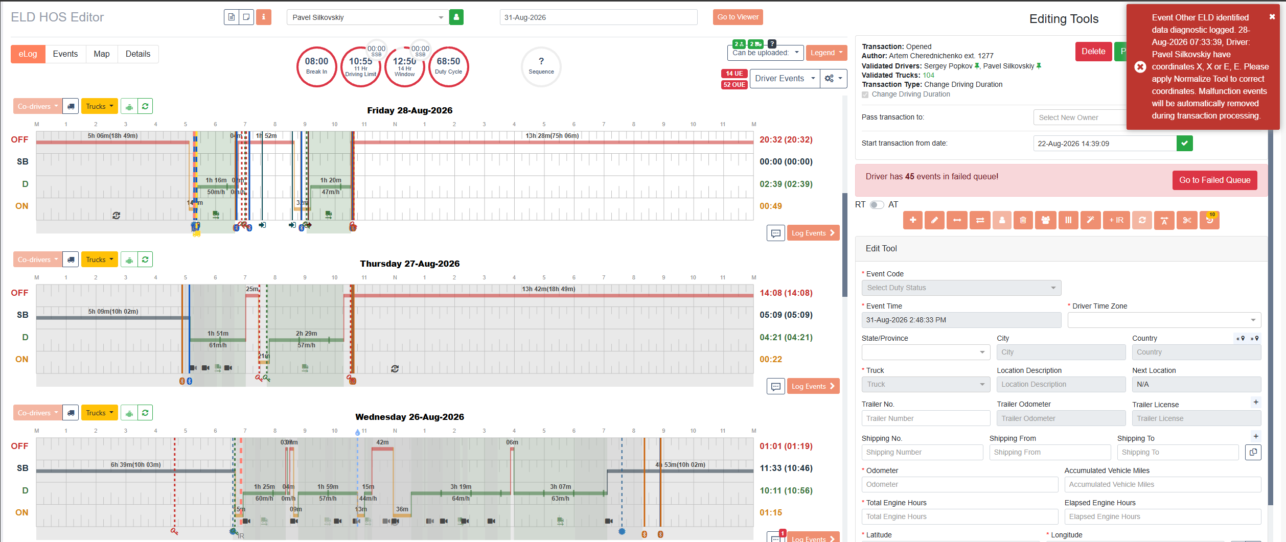The height and width of the screenshot is (542, 1286).
Task: Open gear settings dropdown
Action: pyautogui.click(x=834, y=78)
